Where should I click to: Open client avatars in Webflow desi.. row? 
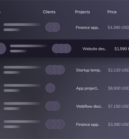click(x=53, y=106)
